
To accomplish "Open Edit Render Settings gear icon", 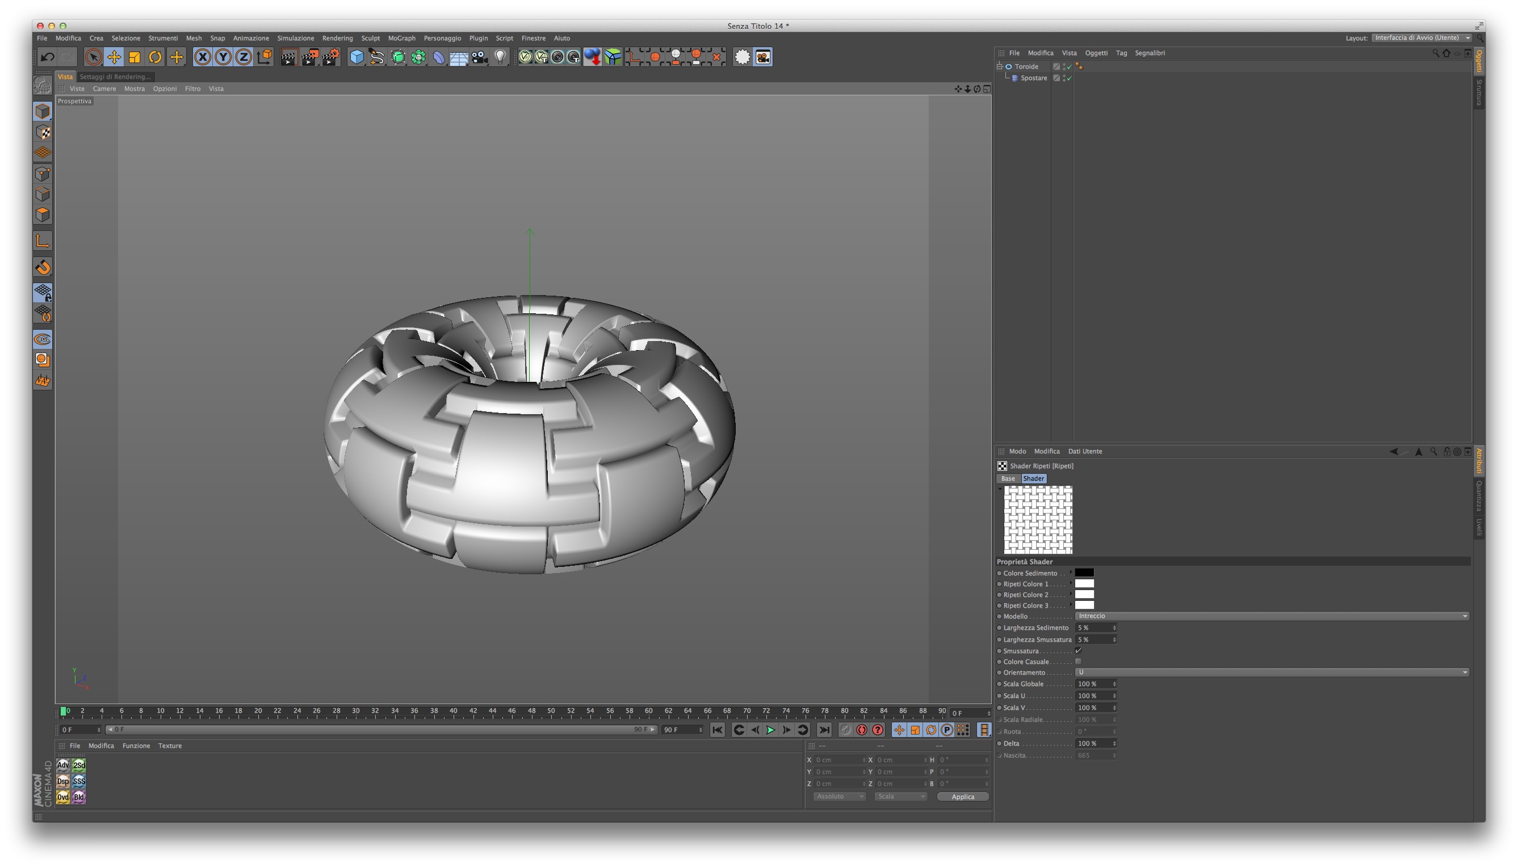I will (x=330, y=57).
